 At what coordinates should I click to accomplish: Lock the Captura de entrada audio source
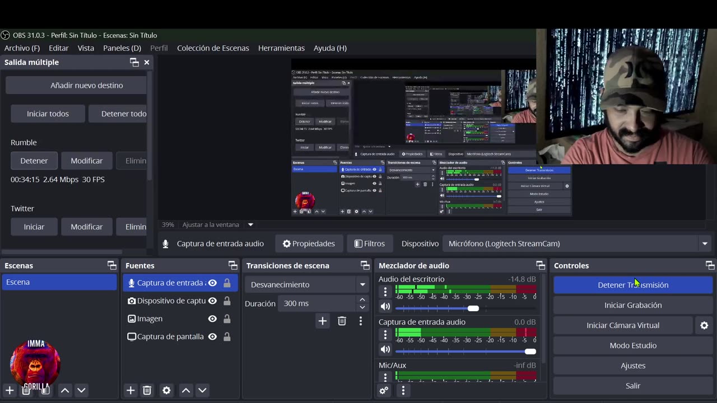(x=227, y=283)
